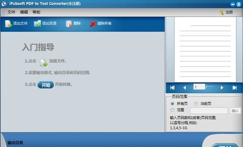Click the 开始转换 text in step 3

64,84
